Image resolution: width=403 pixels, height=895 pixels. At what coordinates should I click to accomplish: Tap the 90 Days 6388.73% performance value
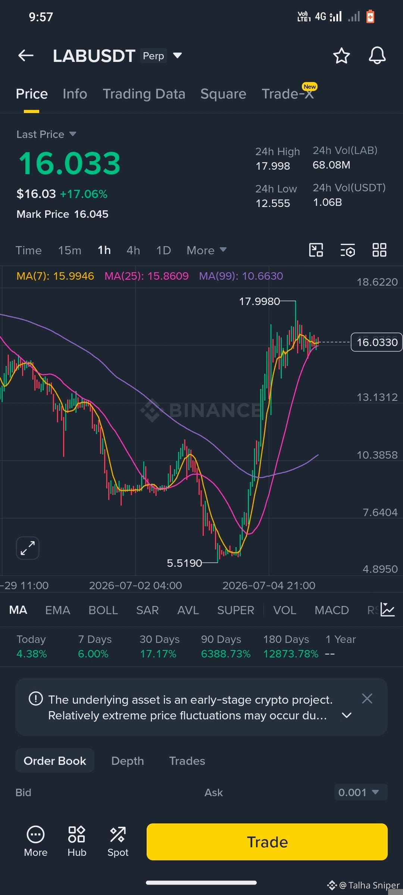tap(226, 654)
